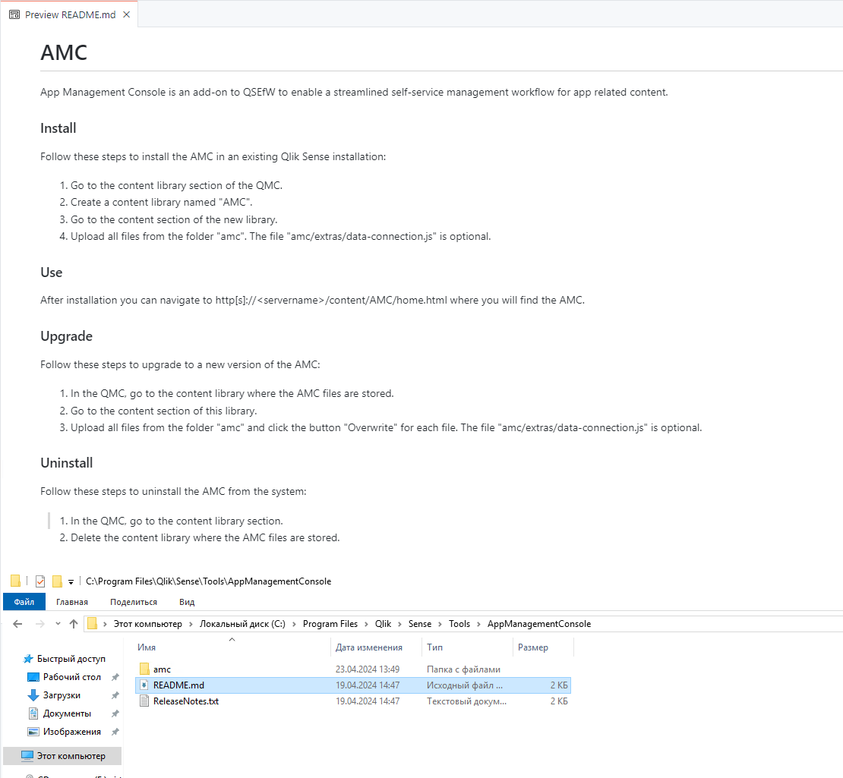Open the amc folder icon

pyautogui.click(x=146, y=669)
